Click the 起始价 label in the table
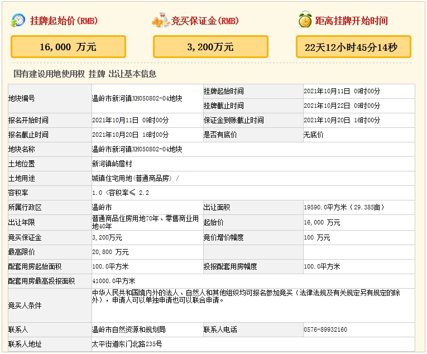 [213, 222]
